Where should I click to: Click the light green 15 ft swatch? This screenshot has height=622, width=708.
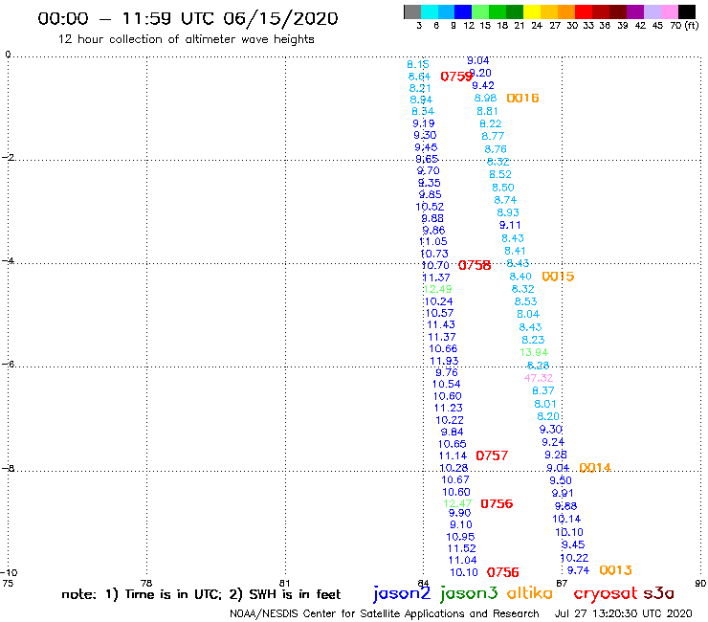coord(480,11)
